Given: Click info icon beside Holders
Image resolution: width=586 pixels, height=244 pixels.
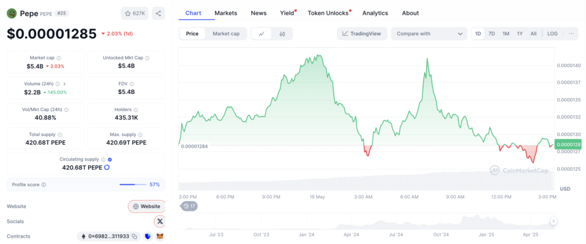Looking at the screenshot, I should (136, 110).
